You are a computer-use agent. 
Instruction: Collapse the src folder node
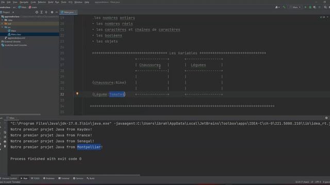pos(2,27)
